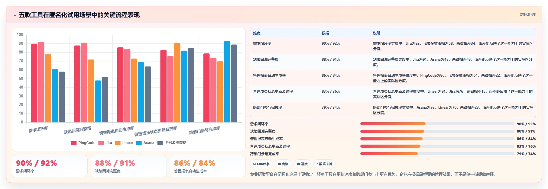Open the 管理报表自动生成率 KPI card
548x189 pixels.
pos(208,166)
